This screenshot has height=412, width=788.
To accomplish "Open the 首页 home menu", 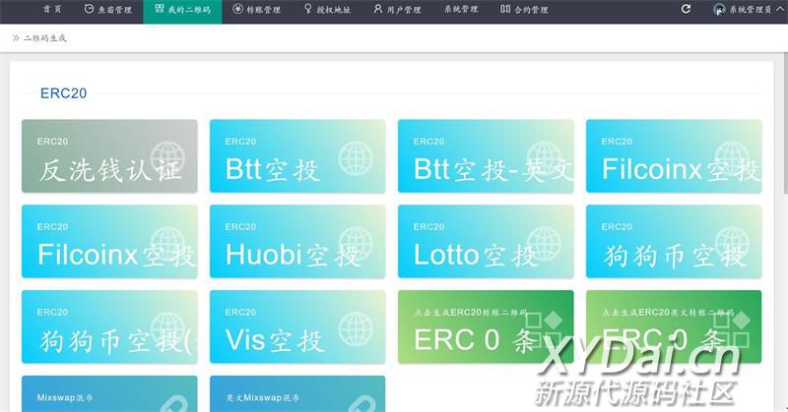I will pyautogui.click(x=52, y=10).
